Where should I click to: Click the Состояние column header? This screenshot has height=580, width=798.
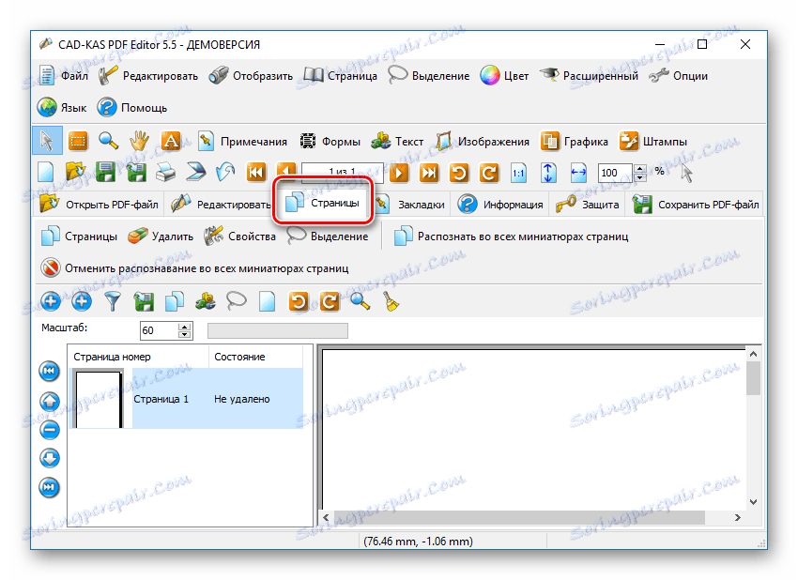click(255, 357)
